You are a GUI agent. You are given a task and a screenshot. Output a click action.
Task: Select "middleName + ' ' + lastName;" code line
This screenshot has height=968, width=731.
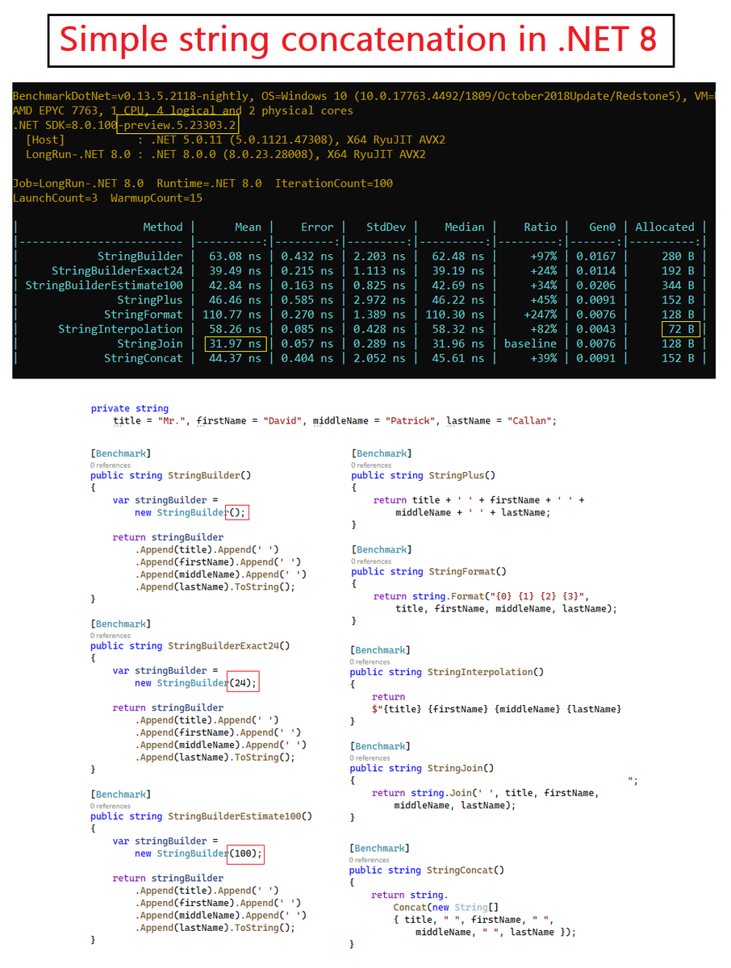pos(473,512)
